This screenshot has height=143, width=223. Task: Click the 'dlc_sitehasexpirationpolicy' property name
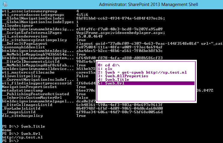tap(34, 40)
